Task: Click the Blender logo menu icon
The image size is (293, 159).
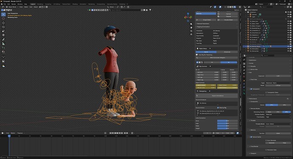Action: (x=2, y=4)
